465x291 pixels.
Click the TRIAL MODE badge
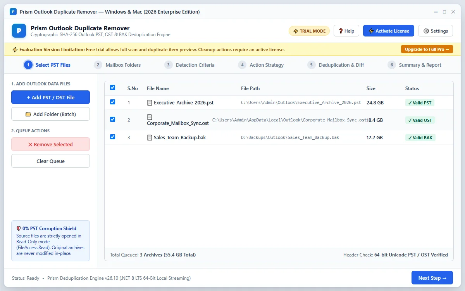pyautogui.click(x=309, y=31)
